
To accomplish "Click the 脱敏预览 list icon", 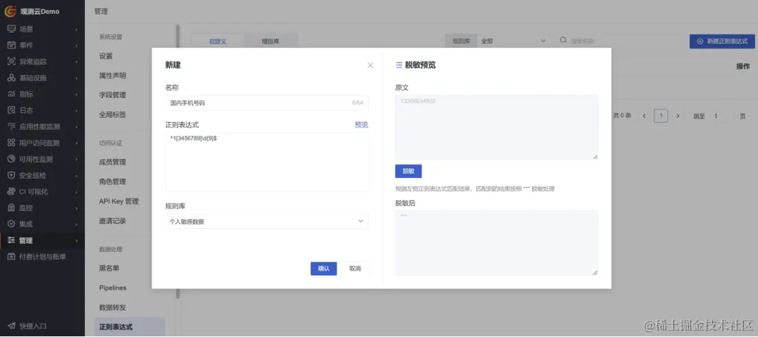I will tap(400, 65).
